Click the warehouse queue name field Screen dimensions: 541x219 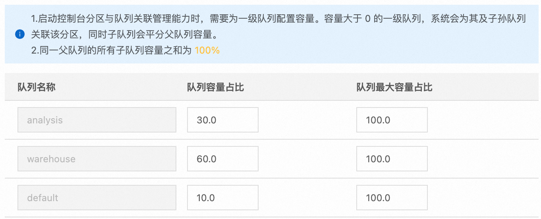pos(97,159)
